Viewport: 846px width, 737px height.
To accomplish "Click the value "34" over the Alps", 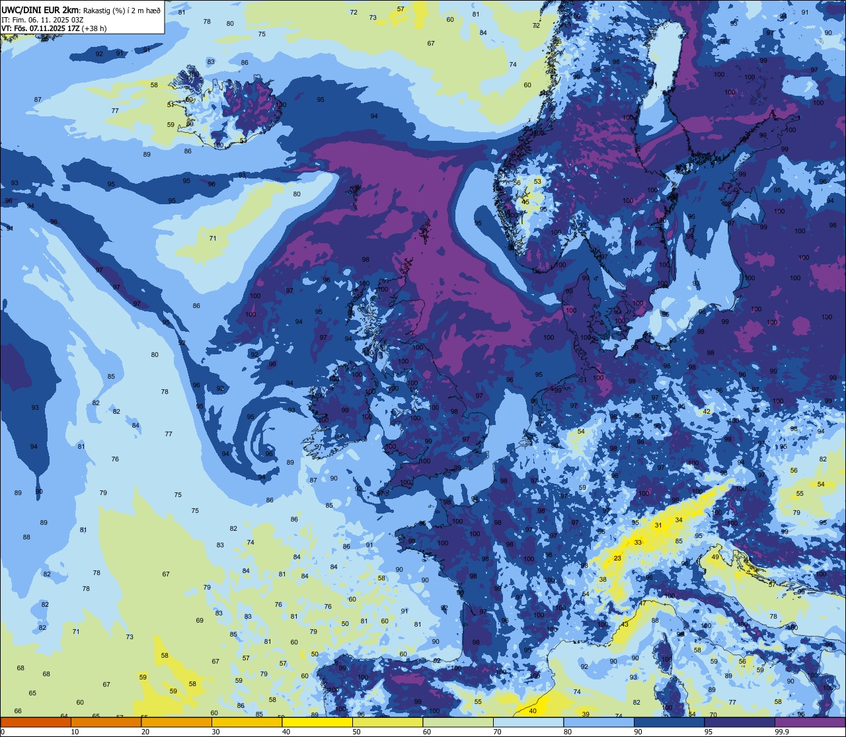I will (x=679, y=520).
